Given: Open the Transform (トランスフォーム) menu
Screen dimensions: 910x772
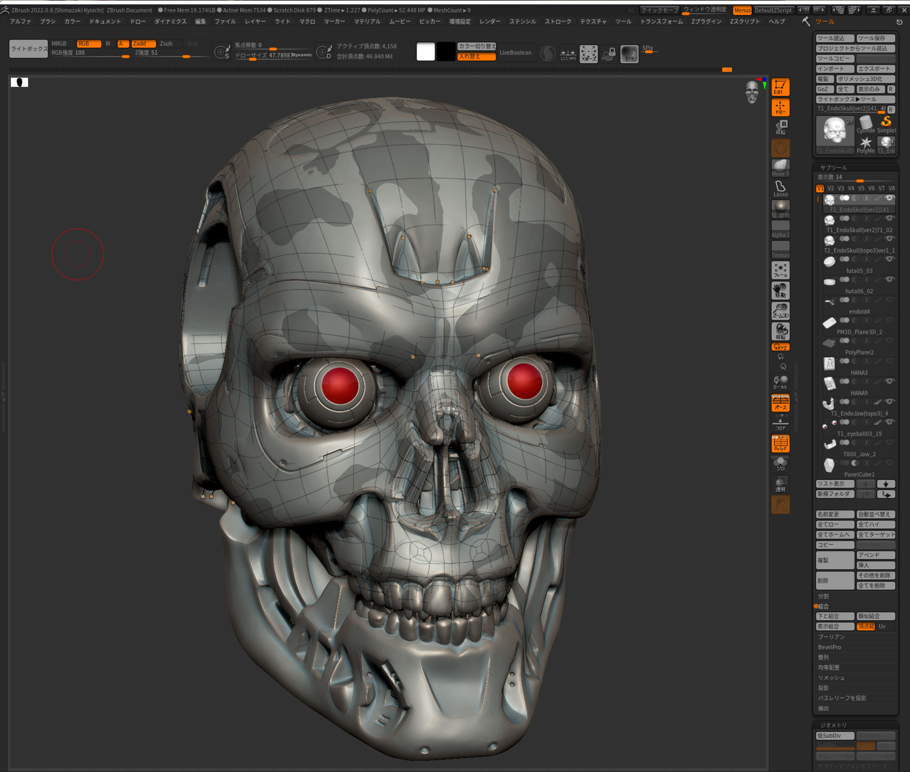Looking at the screenshot, I should pyautogui.click(x=661, y=21).
